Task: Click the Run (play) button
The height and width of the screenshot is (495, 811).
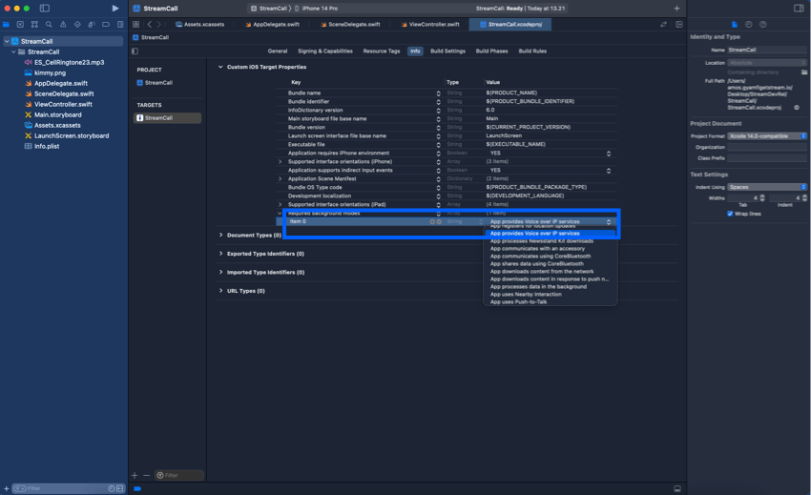Action: tap(115, 9)
